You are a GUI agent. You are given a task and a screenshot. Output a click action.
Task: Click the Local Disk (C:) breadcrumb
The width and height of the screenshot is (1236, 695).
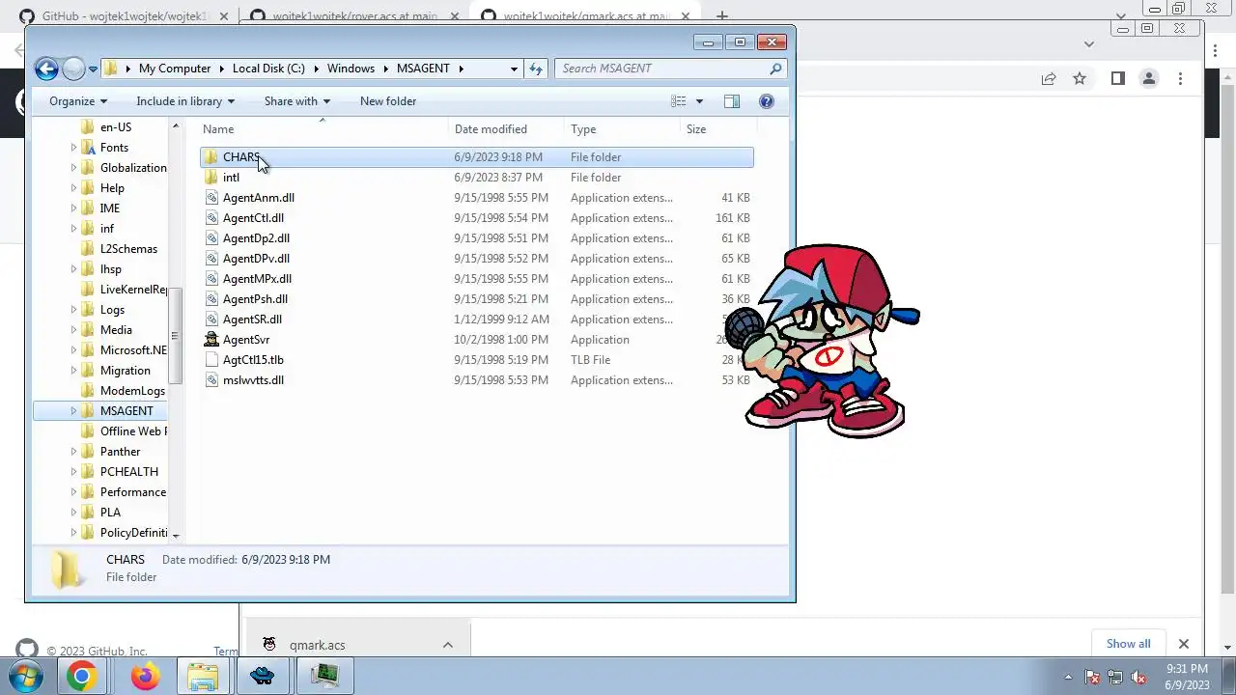coord(268,69)
